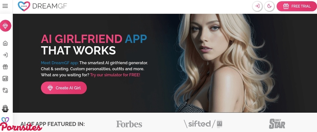Open the Daily Star feature logo
317x132 pixels.
[x=277, y=124]
